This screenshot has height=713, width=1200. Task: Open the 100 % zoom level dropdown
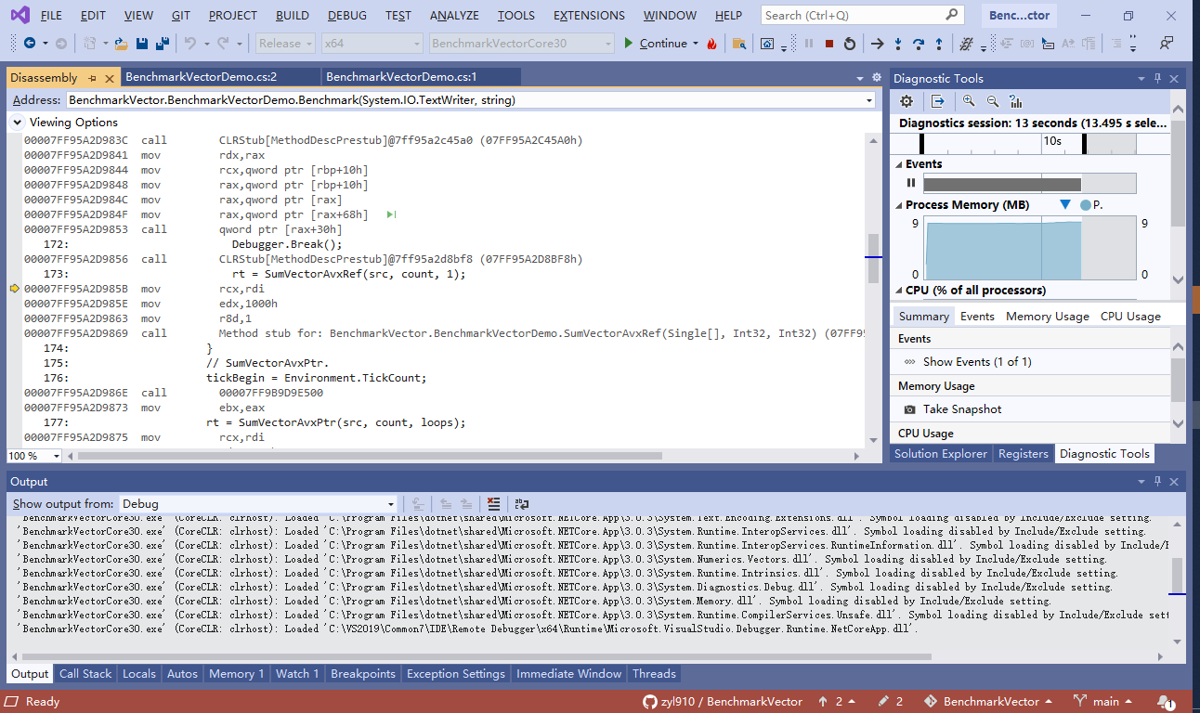[x=57, y=456]
